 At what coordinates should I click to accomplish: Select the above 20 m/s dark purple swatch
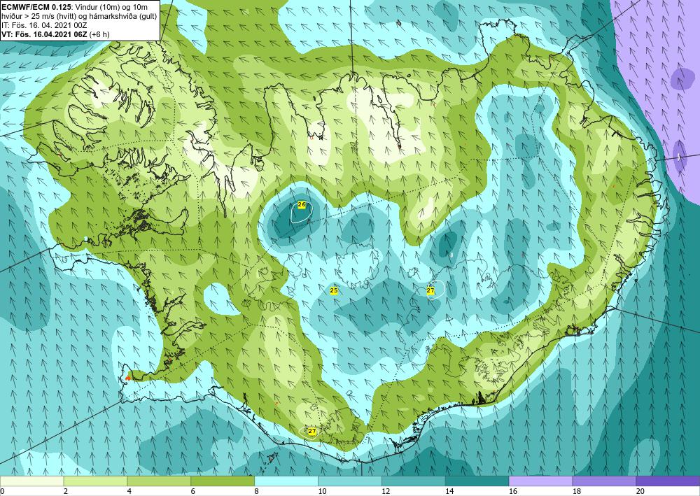[x=668, y=481]
